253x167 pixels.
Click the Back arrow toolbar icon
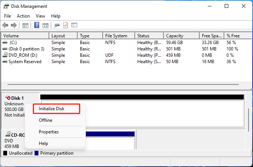click(x=5, y=25)
